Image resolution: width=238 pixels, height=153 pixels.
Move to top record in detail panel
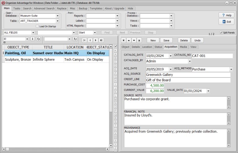124,40
